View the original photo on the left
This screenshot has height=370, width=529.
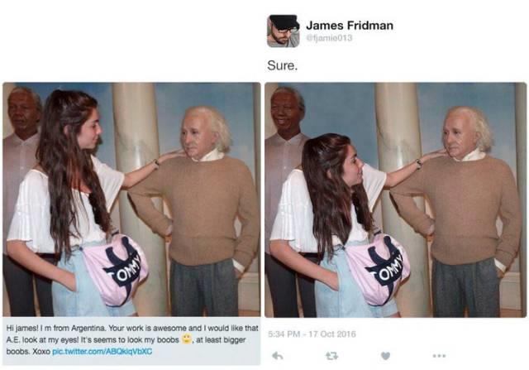(131, 199)
